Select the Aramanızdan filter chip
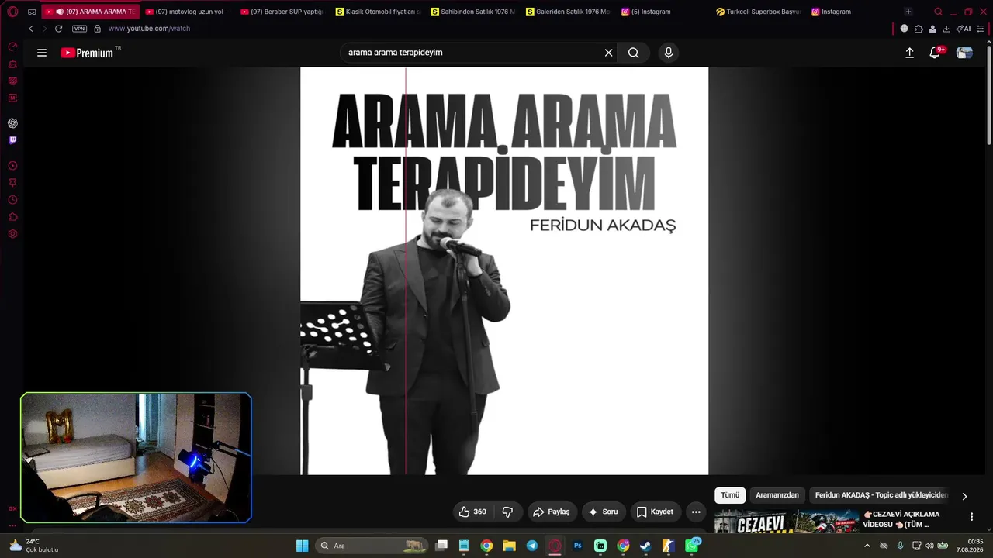This screenshot has width=993, height=558. 777,495
